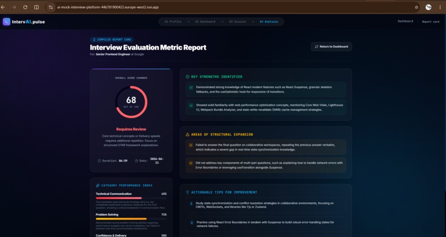Click the Key Strengths Identified heading
This screenshot has height=237, width=446.
coord(217,77)
